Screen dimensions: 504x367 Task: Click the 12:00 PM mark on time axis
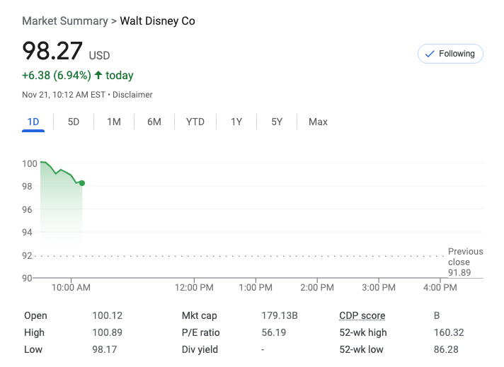pyautogui.click(x=194, y=288)
